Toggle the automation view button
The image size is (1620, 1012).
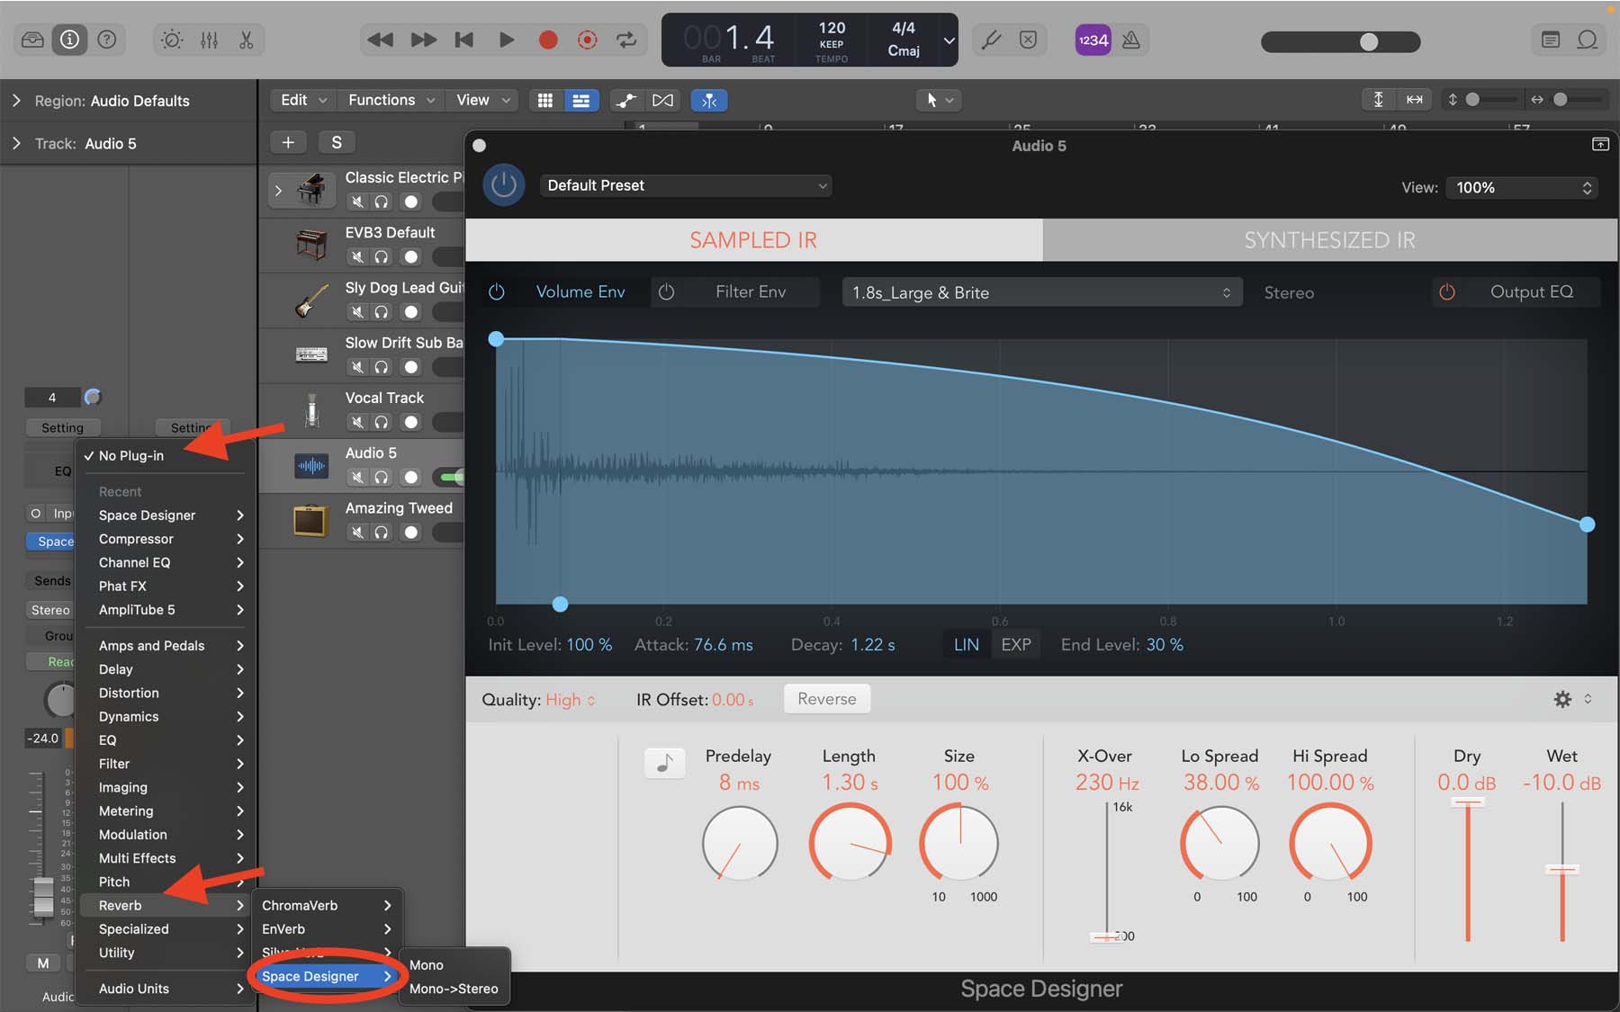tap(625, 101)
